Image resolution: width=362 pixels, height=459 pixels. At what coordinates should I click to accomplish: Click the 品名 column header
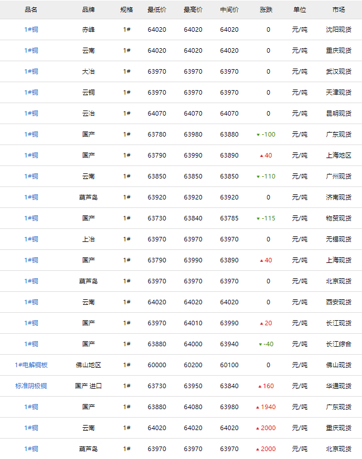point(31,10)
